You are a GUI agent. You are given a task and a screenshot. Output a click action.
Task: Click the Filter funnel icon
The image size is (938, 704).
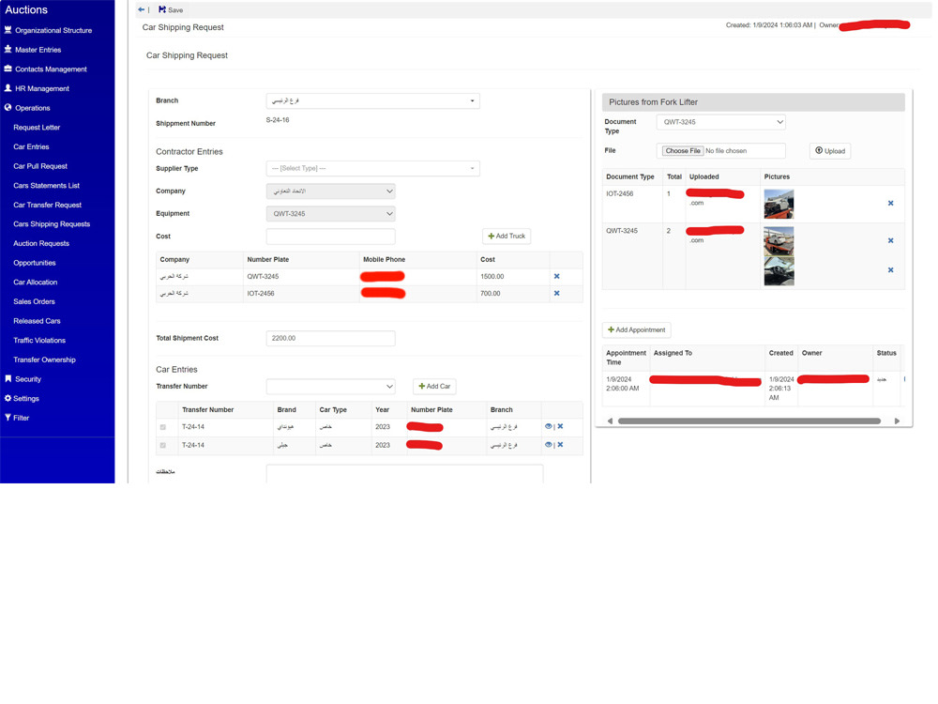[x=8, y=418]
